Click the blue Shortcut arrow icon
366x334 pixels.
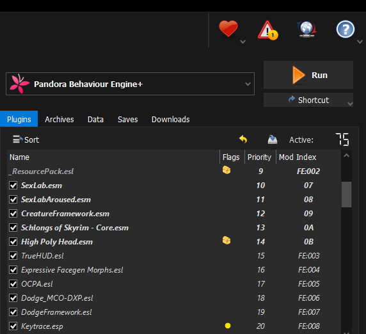(292, 99)
